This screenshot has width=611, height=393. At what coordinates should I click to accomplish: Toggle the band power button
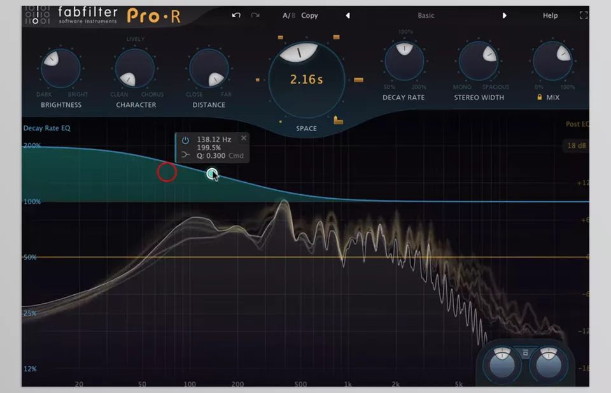click(185, 140)
